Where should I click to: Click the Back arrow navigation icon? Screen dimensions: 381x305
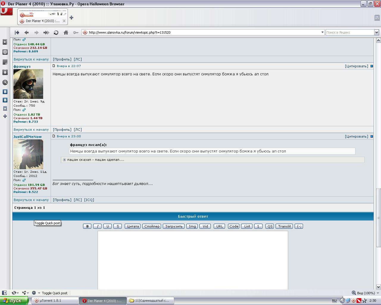click(26, 32)
